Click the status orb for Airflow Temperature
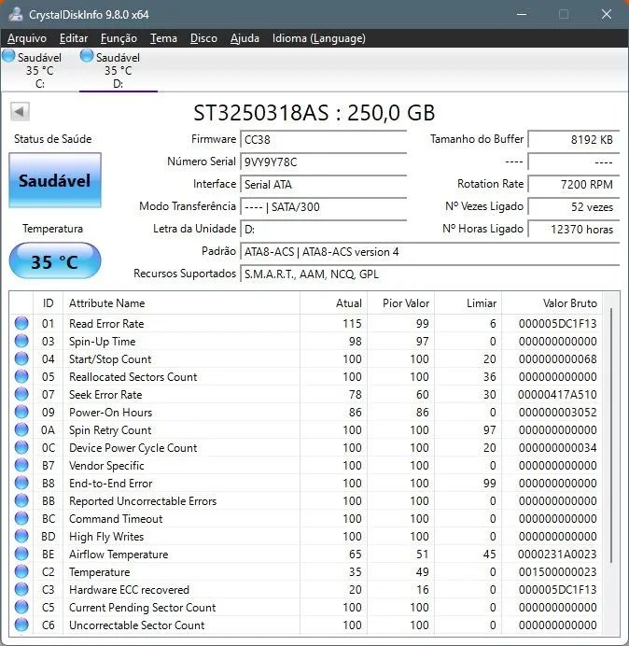 21,554
